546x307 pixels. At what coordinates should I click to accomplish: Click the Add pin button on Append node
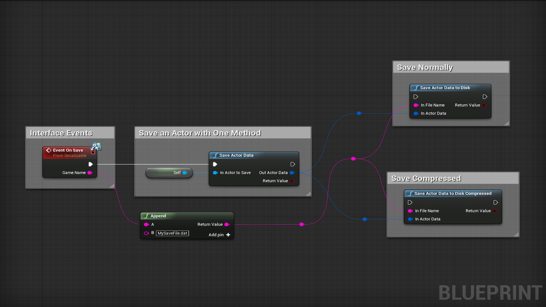219,235
